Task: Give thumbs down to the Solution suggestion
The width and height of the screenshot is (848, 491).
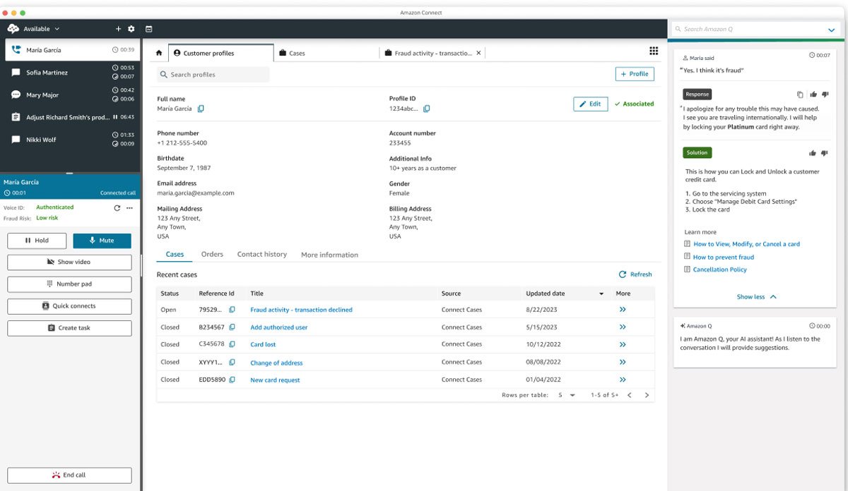Action: click(825, 152)
